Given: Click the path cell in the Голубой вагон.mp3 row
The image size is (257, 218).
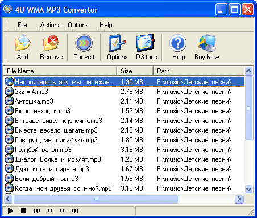Looking at the screenshot, I should 194,150.
